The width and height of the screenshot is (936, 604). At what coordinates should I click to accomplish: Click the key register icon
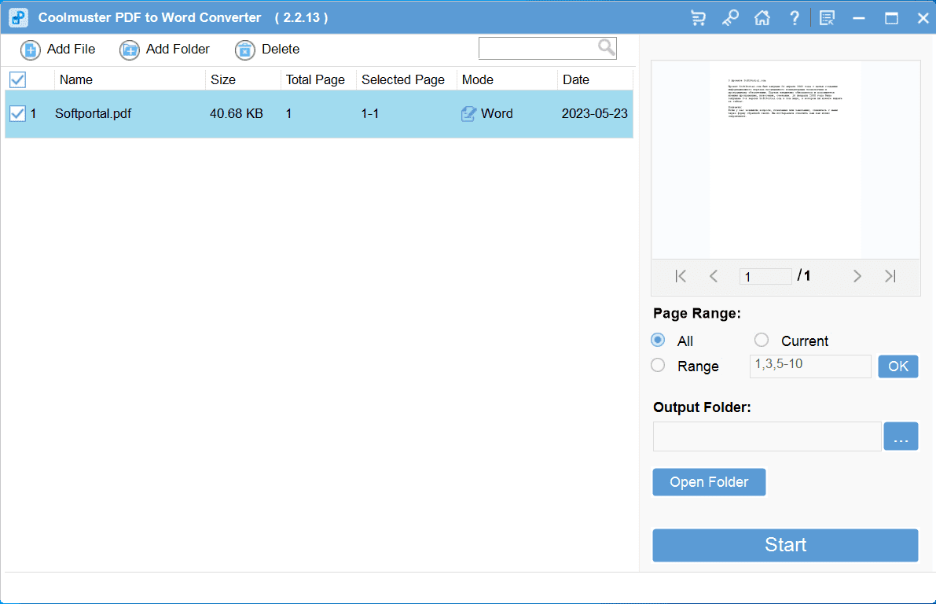click(x=730, y=18)
